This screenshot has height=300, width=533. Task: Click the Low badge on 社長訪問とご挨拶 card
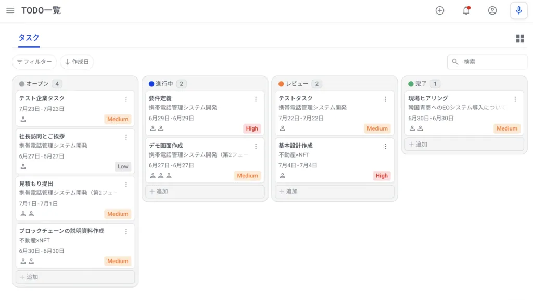tap(123, 166)
